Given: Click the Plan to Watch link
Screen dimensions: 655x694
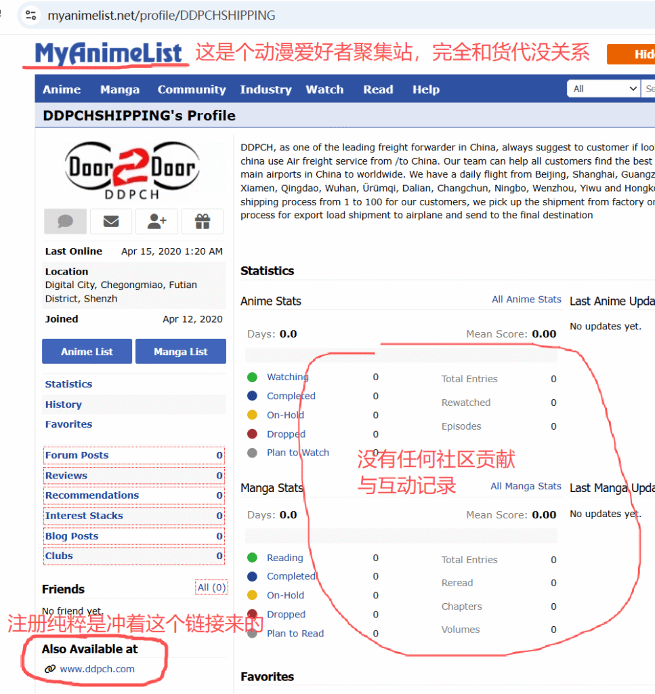Looking at the screenshot, I should (x=297, y=453).
